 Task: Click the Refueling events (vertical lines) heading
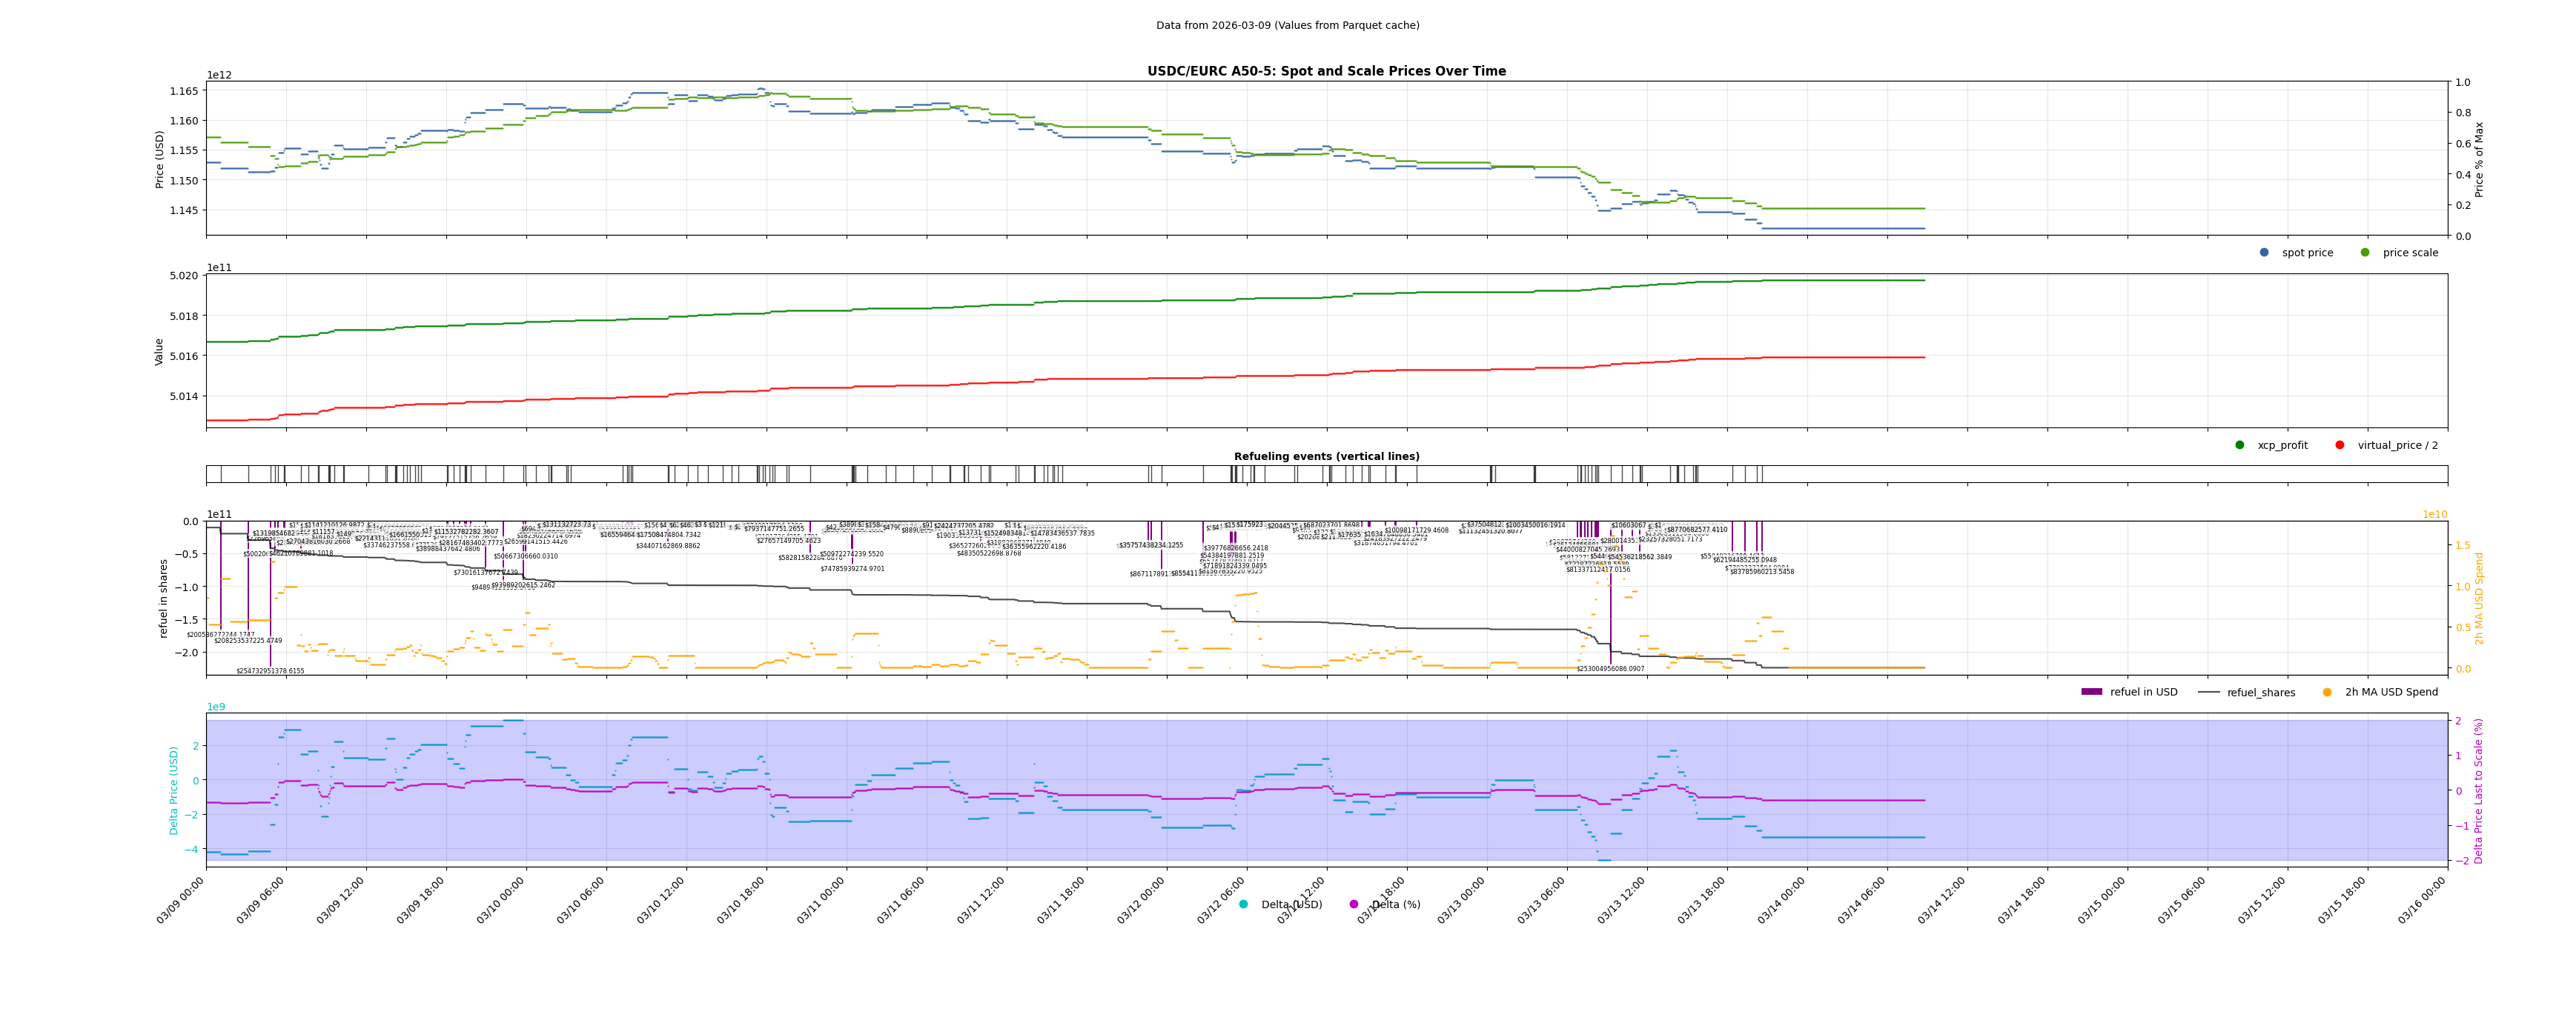1326,456
